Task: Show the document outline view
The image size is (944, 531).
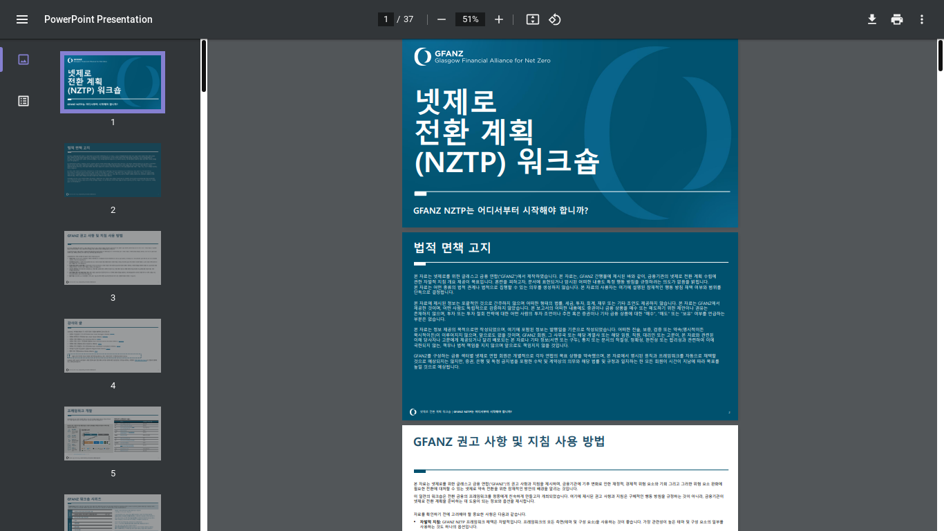Action: click(23, 101)
